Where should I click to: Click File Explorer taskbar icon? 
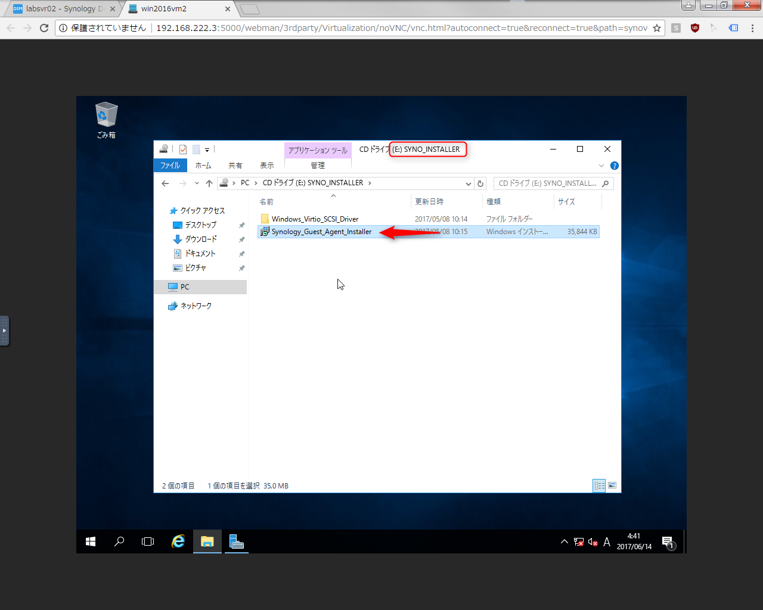click(207, 541)
